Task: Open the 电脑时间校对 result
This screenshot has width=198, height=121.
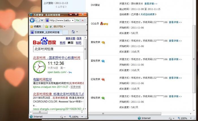Action: pyautogui.click(x=42, y=80)
